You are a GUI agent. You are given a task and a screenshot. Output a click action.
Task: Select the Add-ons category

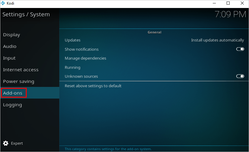tap(30, 93)
